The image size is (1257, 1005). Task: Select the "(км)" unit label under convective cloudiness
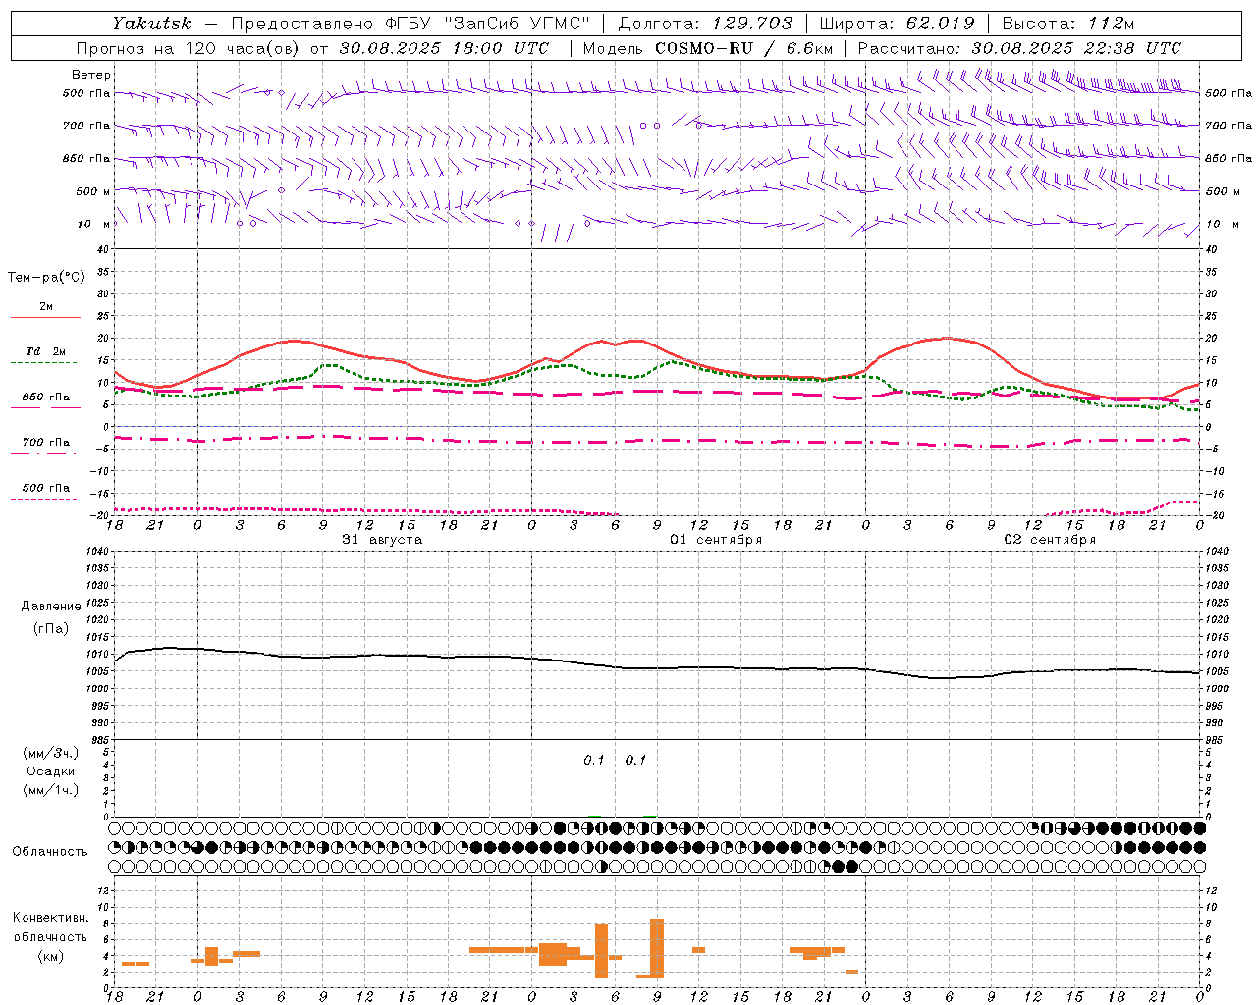click(51, 956)
